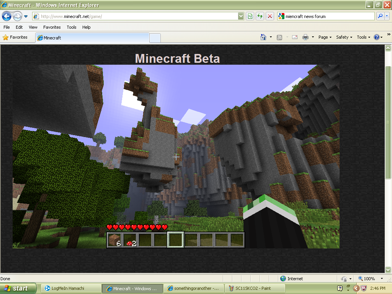Click the Minecraft Beta page heading
Image resolution: width=392 pixels, height=294 pixels.
click(x=177, y=59)
